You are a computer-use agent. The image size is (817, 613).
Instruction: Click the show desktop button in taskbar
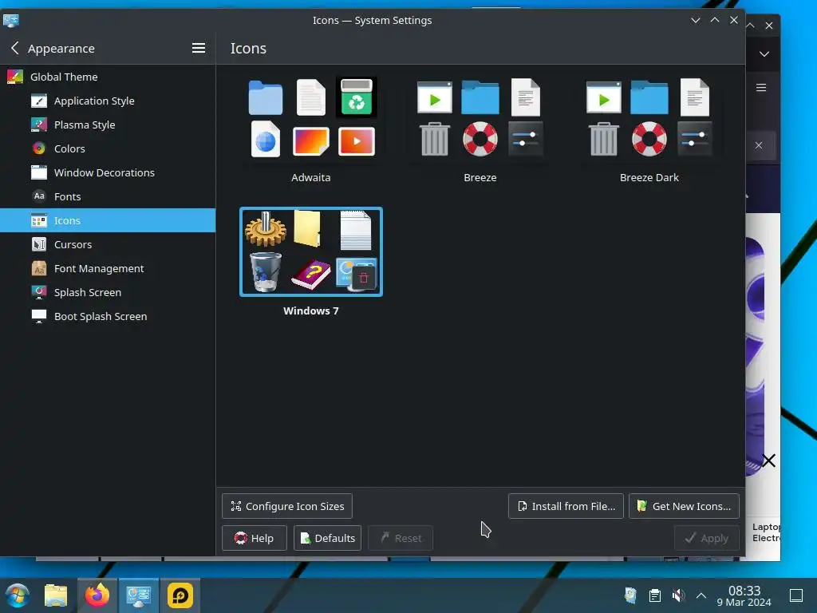tap(796, 595)
